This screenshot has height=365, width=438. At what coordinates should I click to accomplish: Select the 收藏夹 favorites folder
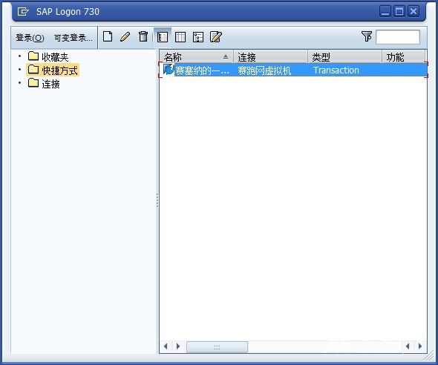(48, 57)
